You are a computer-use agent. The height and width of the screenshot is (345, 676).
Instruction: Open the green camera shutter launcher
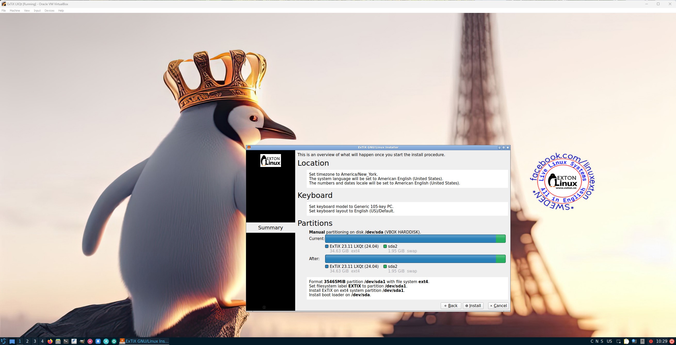[x=114, y=341]
